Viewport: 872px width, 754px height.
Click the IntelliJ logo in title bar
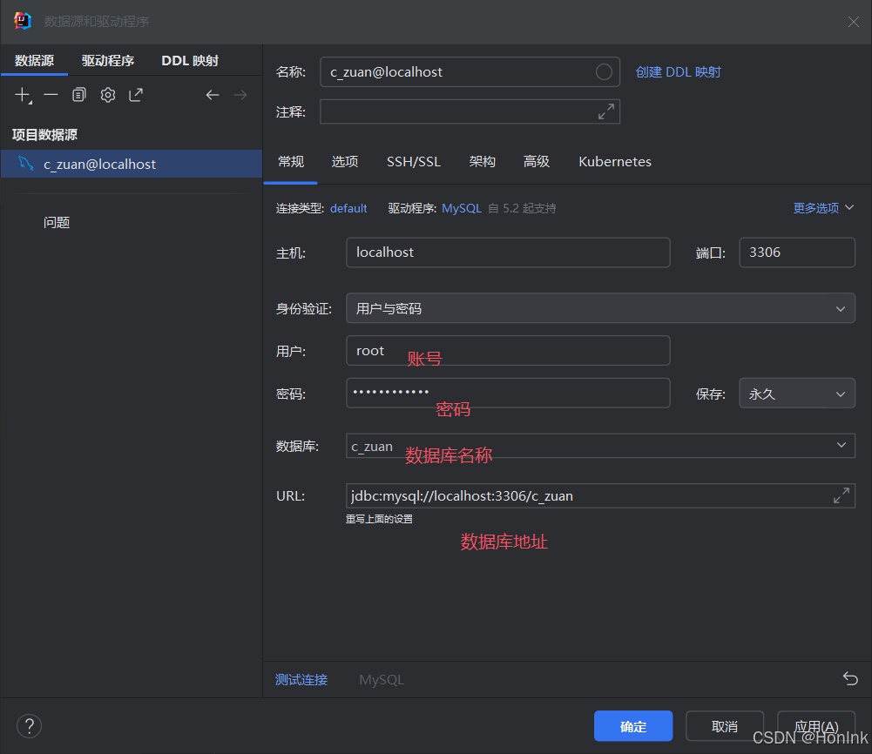(x=23, y=21)
